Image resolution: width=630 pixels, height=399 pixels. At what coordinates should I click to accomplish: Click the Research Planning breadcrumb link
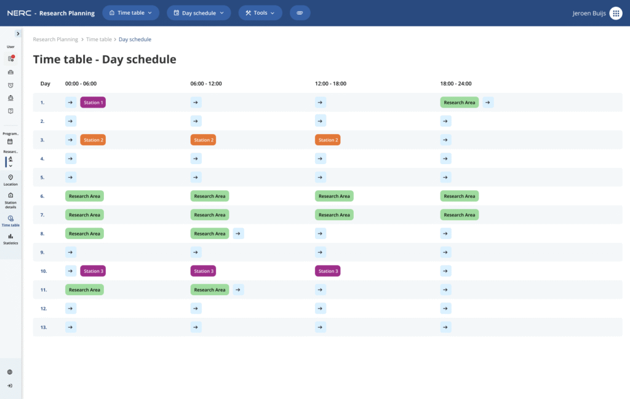tap(55, 39)
